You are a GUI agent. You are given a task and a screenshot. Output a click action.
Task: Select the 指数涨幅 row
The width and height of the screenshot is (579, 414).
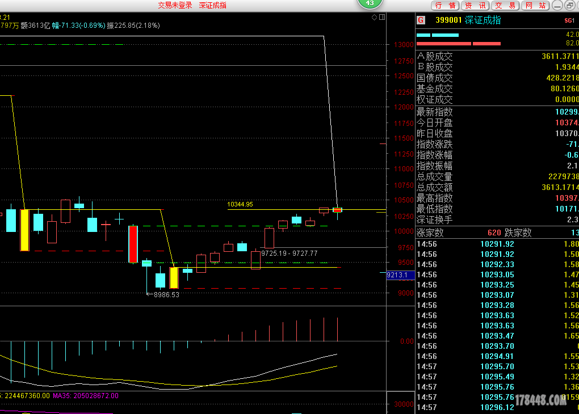[497, 155]
